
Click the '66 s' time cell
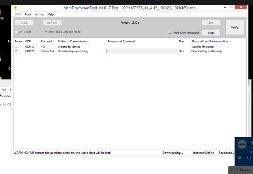181,51
